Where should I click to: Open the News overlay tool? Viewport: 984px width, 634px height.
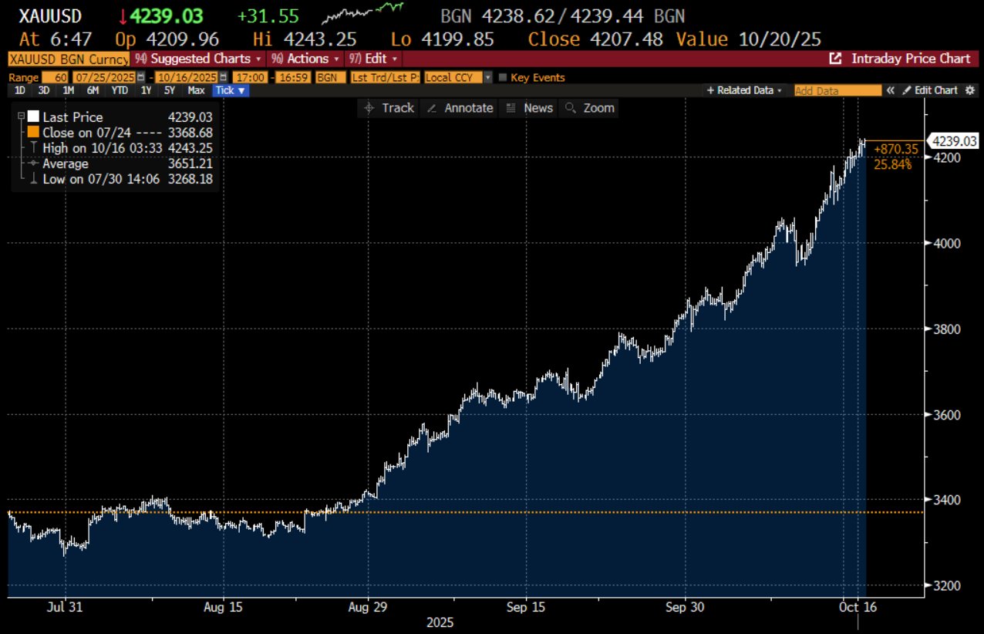529,108
